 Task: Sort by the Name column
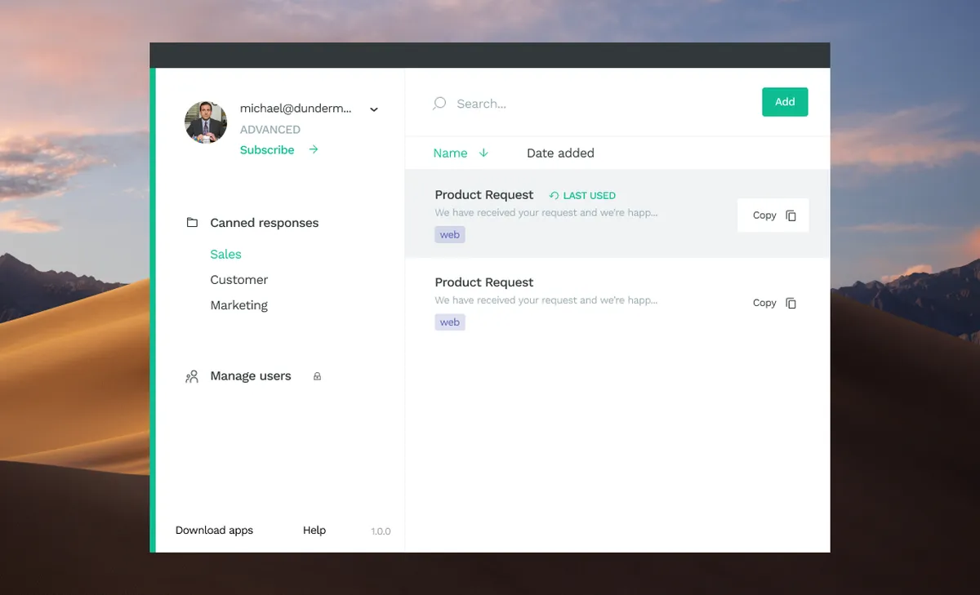point(450,153)
